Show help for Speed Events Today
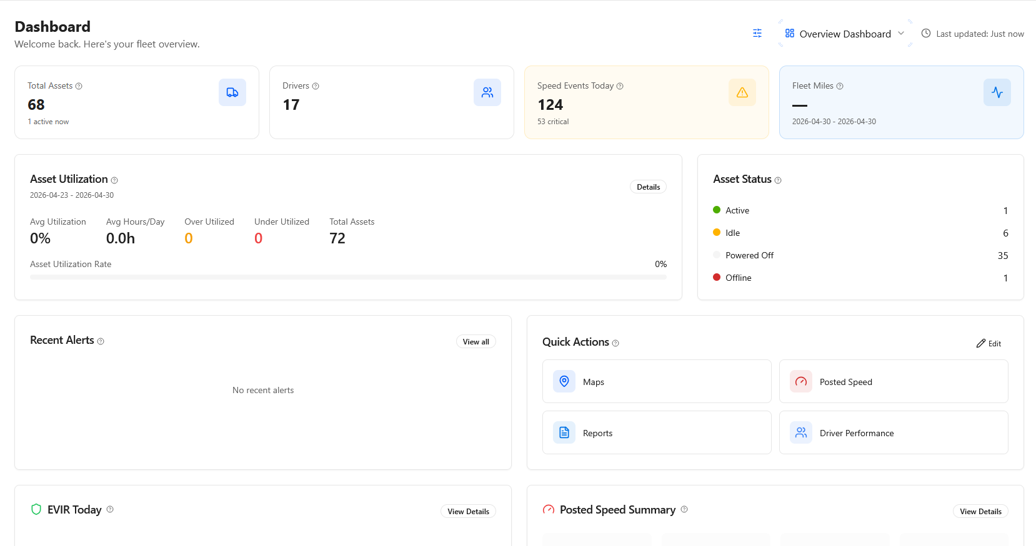The width and height of the screenshot is (1036, 546). coord(620,86)
